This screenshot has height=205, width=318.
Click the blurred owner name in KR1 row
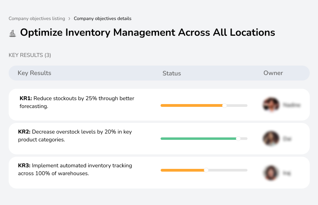coord(292,105)
